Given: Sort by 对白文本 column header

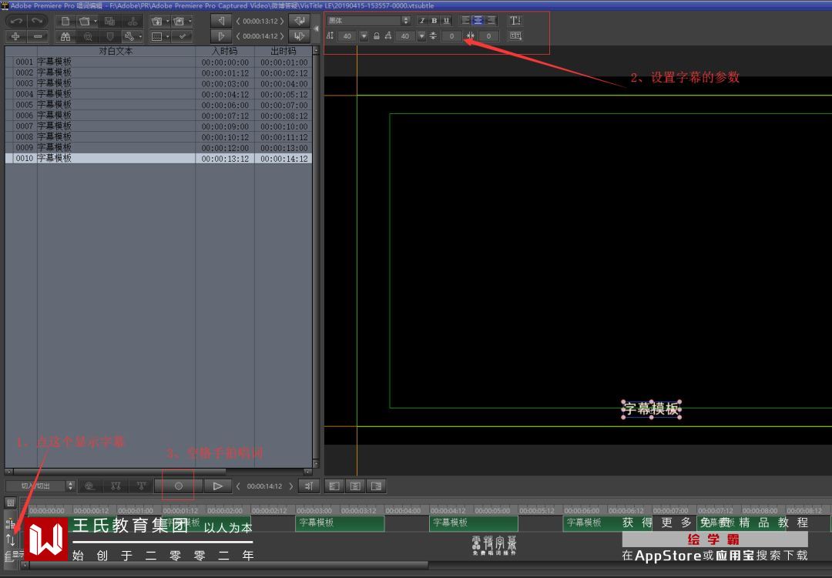Looking at the screenshot, I should [116, 51].
